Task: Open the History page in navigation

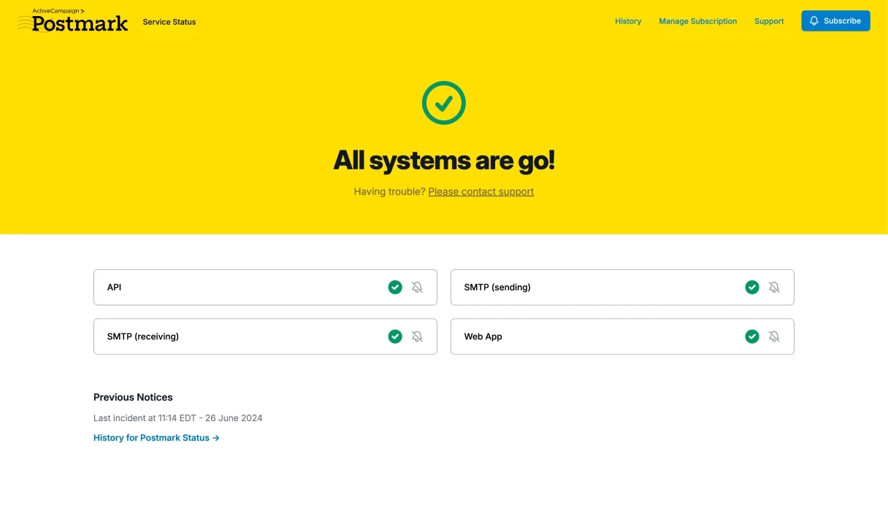Action: (628, 21)
